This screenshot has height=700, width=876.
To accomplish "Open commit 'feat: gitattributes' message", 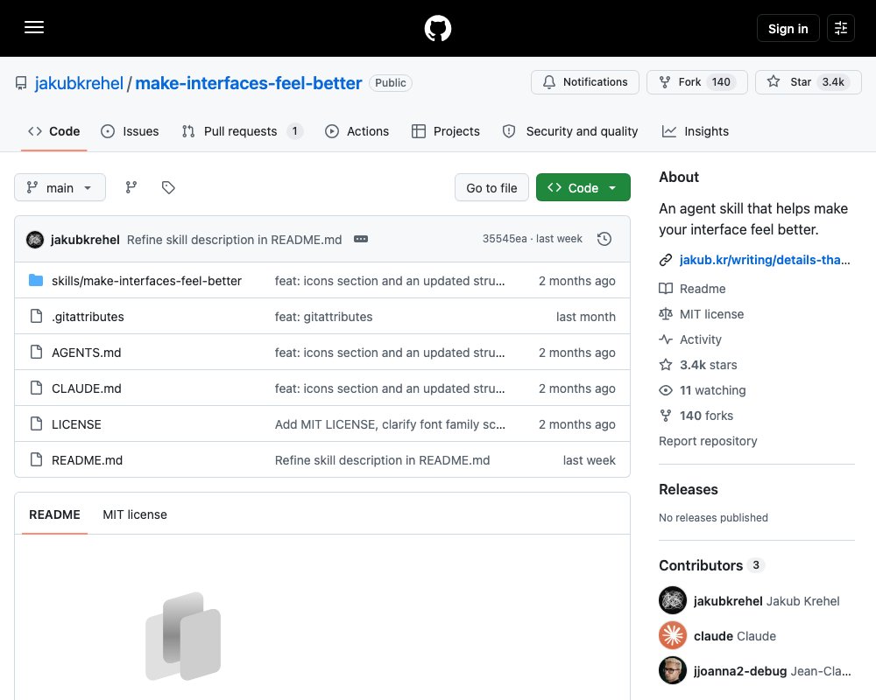I will coord(323,317).
